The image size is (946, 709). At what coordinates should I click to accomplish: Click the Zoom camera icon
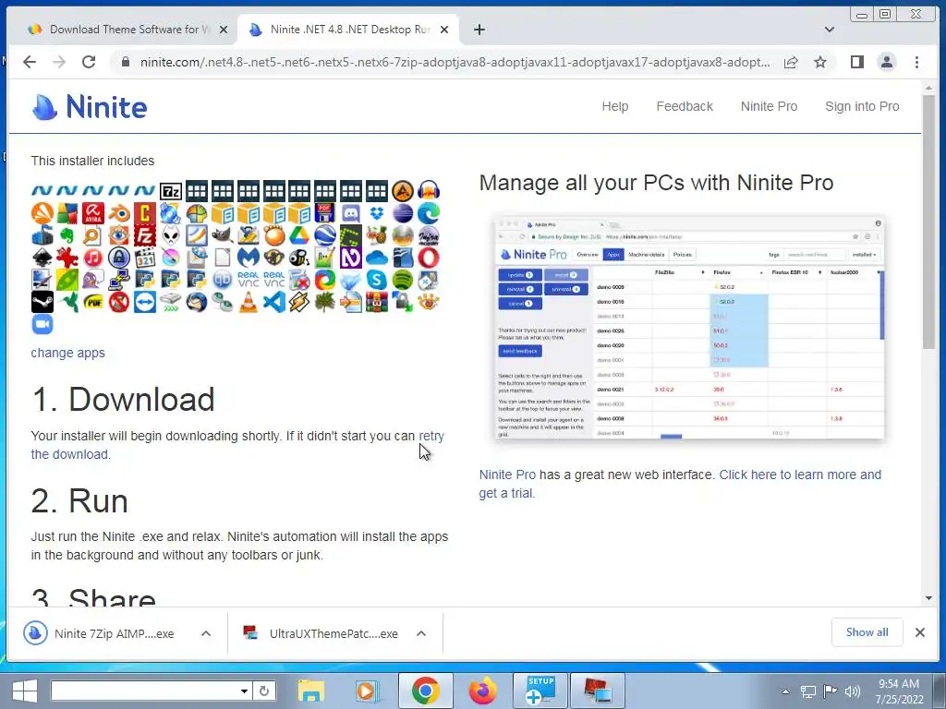[42, 324]
